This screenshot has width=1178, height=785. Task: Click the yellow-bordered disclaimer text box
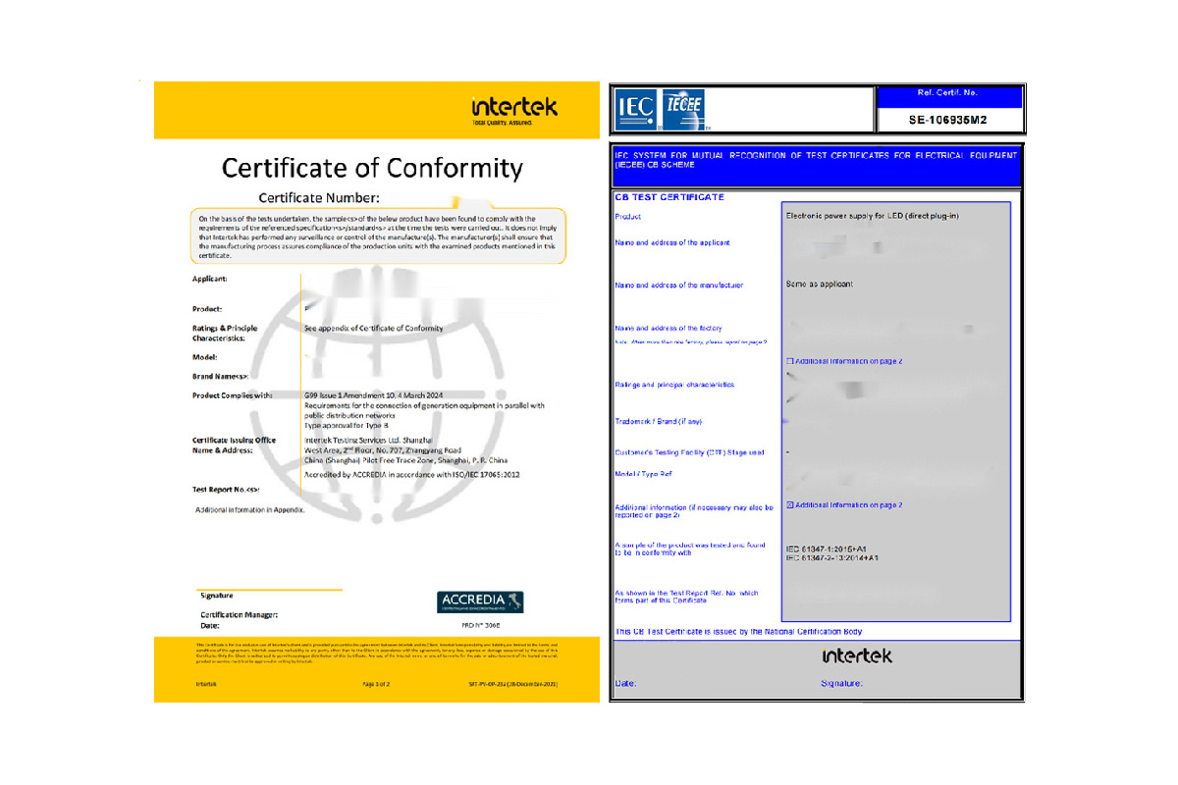(378, 235)
